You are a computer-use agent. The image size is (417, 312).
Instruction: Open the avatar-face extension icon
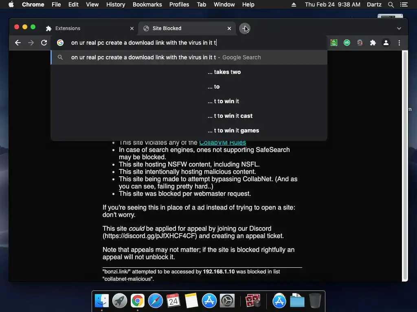coord(360,43)
